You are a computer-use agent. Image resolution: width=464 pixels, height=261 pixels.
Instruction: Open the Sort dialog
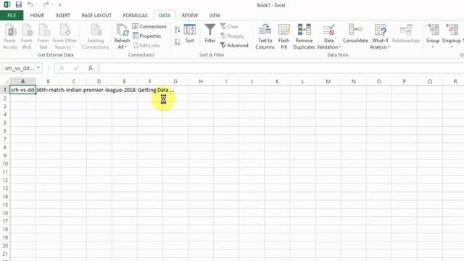[x=190, y=34]
